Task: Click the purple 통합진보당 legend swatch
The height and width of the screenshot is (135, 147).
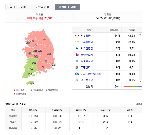Action: coord(14,94)
